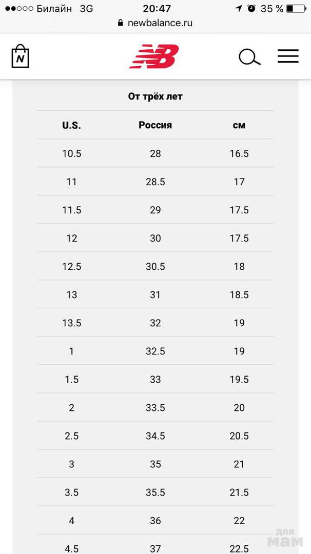The image size is (311, 554).
Task: Click the см column header
Action: click(x=239, y=125)
